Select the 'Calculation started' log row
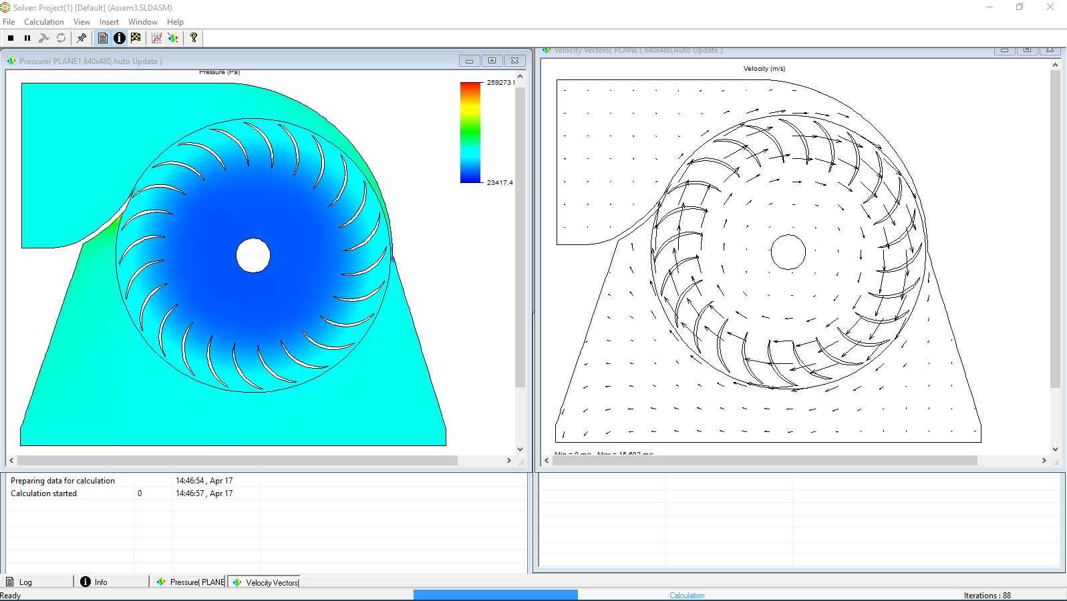1067x601 pixels. coord(267,493)
